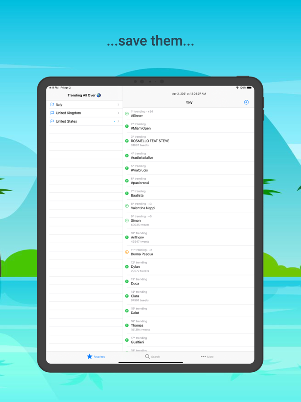Screen dimensions: 301x402
Task: Open the Gualtieri trending topic
Action: tap(188, 340)
